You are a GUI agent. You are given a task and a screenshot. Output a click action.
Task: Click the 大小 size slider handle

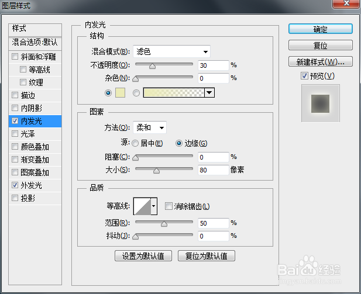[x=156, y=171]
